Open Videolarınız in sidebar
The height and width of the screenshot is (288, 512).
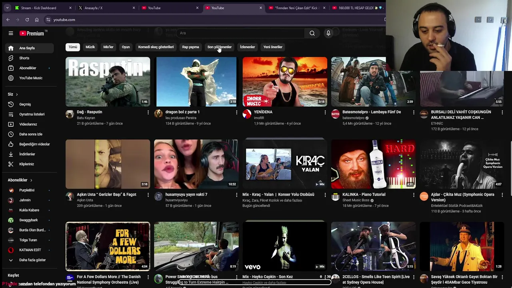30,124
